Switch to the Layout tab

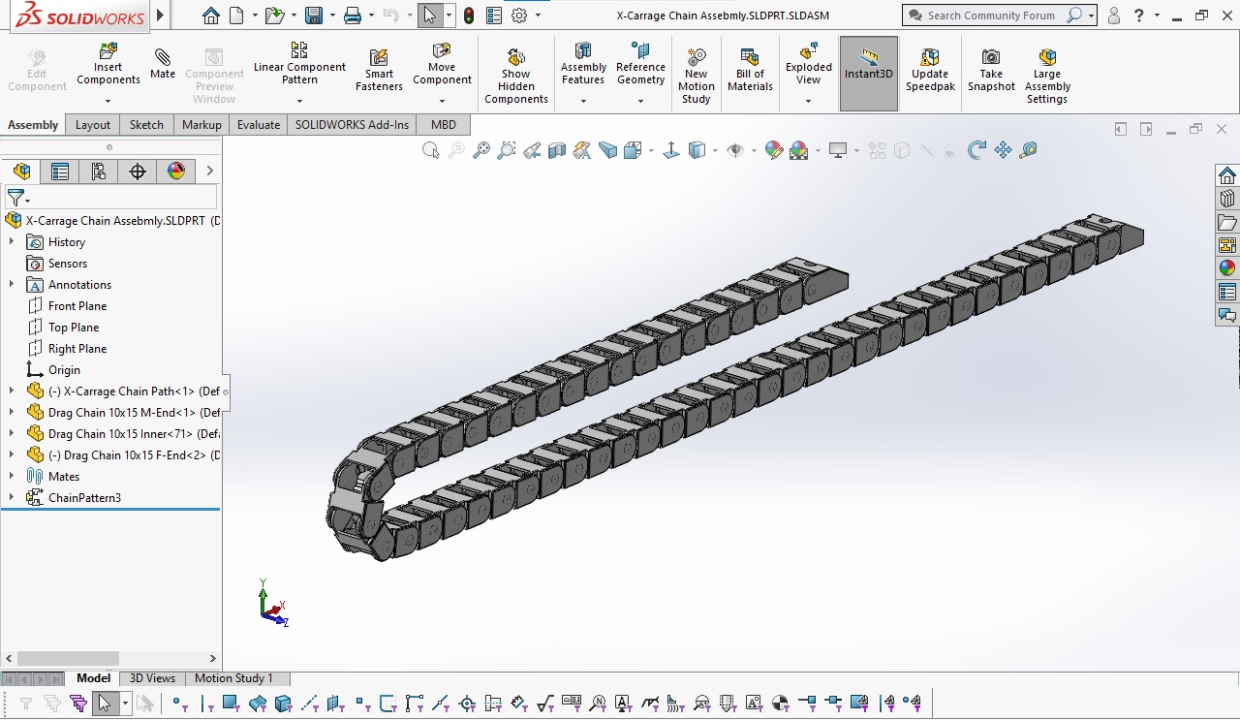[93, 125]
